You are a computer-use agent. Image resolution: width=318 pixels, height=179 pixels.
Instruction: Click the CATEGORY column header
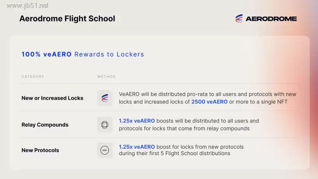pyautogui.click(x=33, y=76)
